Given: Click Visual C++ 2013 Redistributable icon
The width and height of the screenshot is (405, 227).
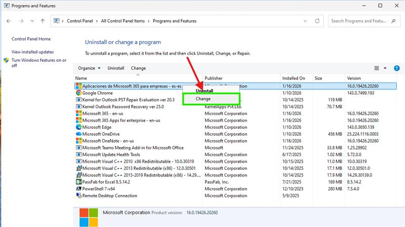Looking at the screenshot, I should (x=79, y=168).
